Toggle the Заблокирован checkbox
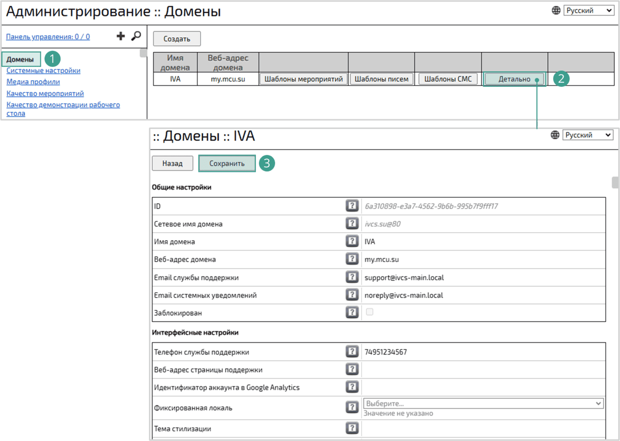This screenshot has width=620, height=441. [369, 312]
